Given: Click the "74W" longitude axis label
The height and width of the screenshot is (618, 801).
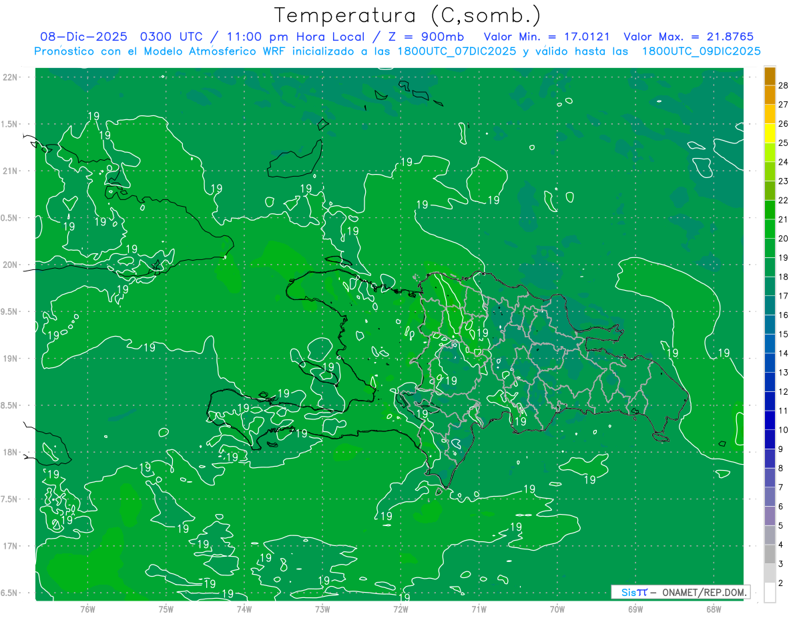Looking at the screenshot, I should [244, 609].
